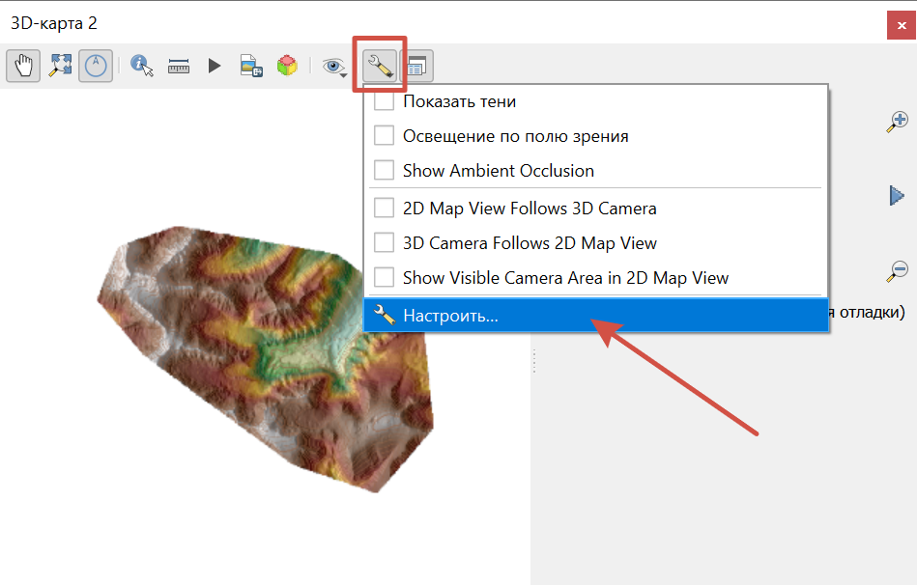Enable Show Ambient Occlusion checkbox
The height and width of the screenshot is (585, 917).
coord(385,171)
